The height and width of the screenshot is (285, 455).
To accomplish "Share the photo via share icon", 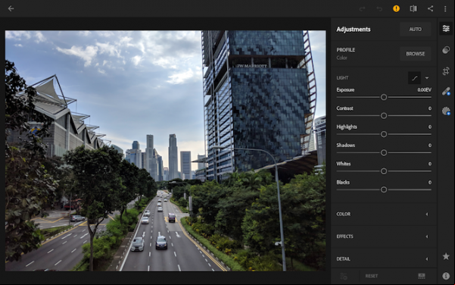I will click(430, 8).
